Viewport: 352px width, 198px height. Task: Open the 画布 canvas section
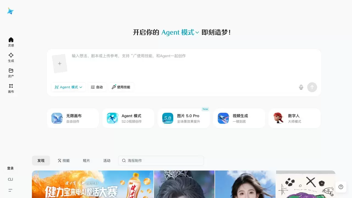(x=11, y=88)
